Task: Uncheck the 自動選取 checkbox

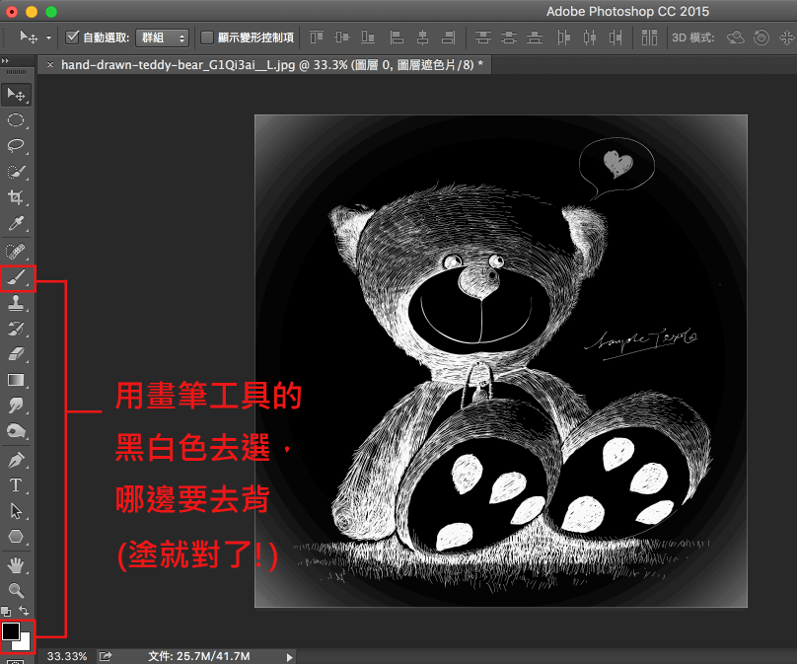Action: pyautogui.click(x=72, y=37)
